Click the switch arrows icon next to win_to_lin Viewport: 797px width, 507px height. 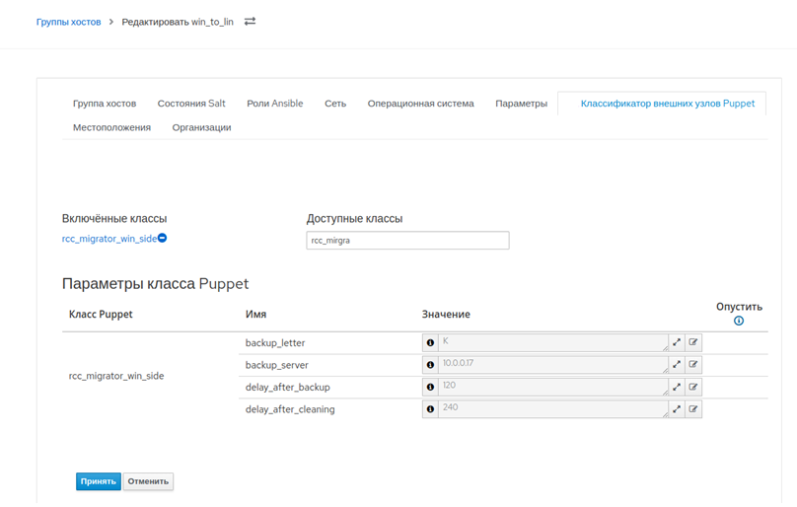click(x=250, y=22)
